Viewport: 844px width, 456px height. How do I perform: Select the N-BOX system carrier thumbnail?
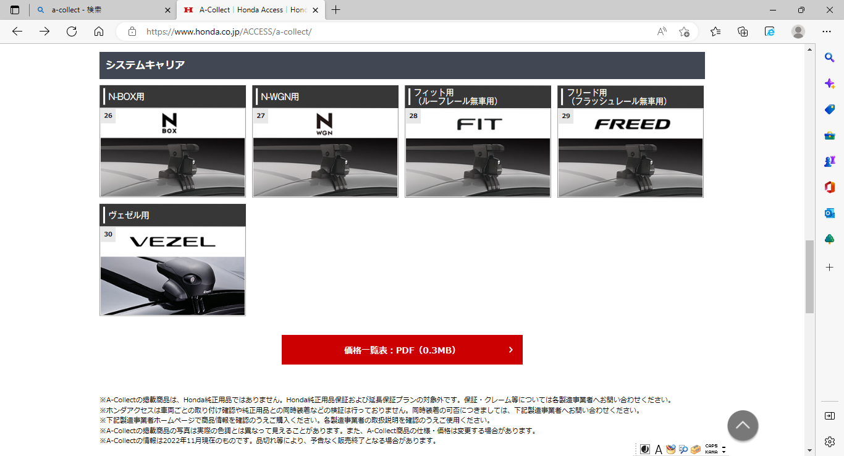pyautogui.click(x=172, y=141)
